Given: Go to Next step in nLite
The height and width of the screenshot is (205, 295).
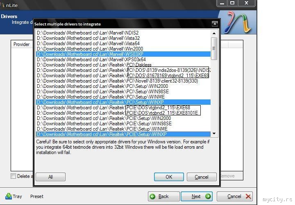Looking at the screenshot, I should 197,196.
